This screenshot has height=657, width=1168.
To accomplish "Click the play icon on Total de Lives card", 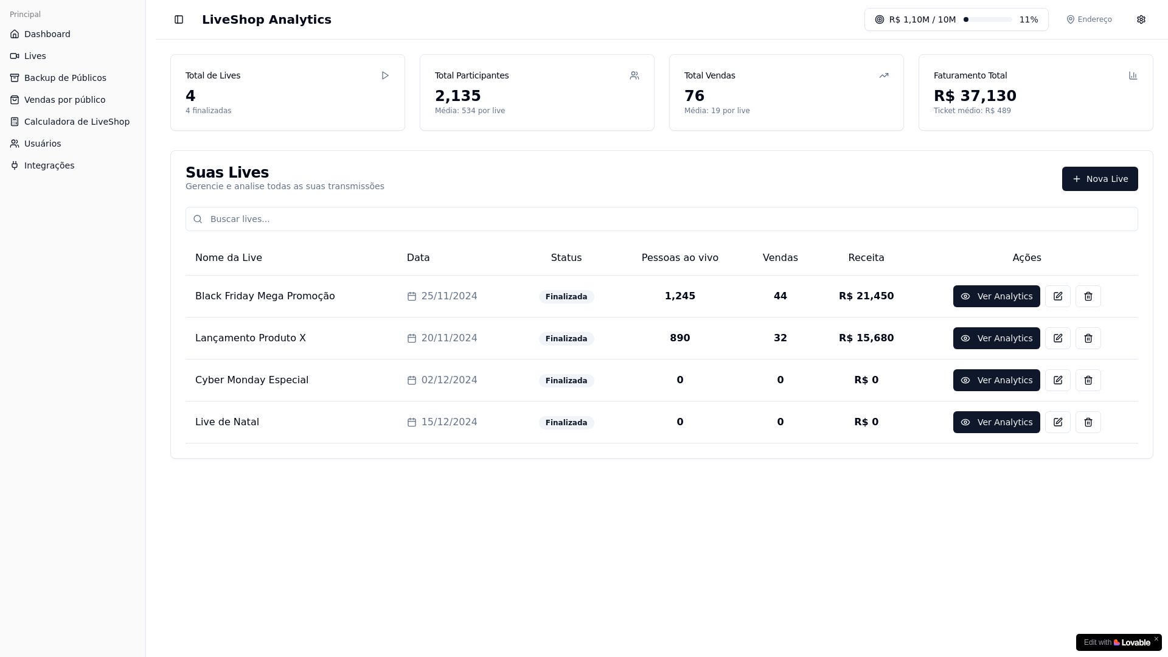I will 385,75.
